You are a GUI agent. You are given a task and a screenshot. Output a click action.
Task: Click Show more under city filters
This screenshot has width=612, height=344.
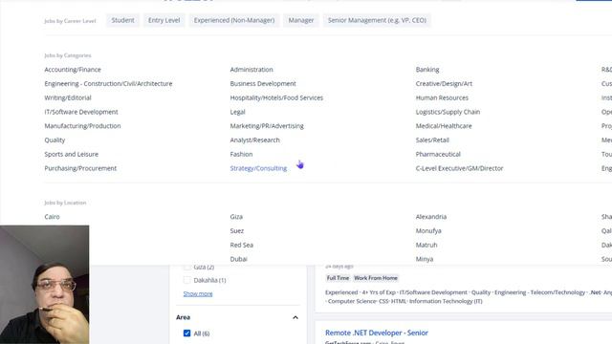pos(198,293)
